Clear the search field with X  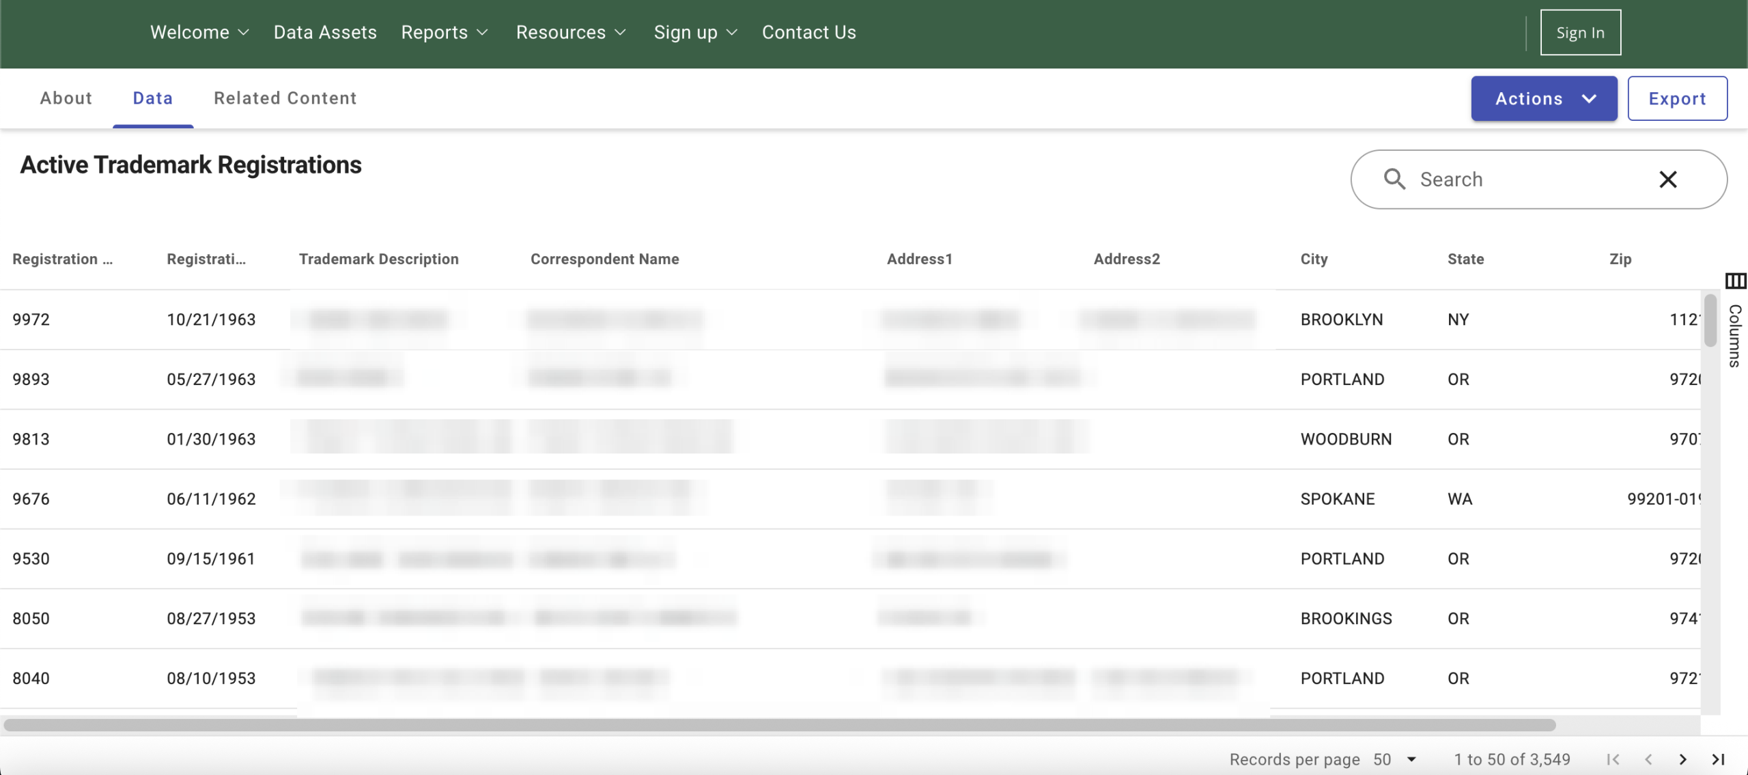tap(1668, 180)
